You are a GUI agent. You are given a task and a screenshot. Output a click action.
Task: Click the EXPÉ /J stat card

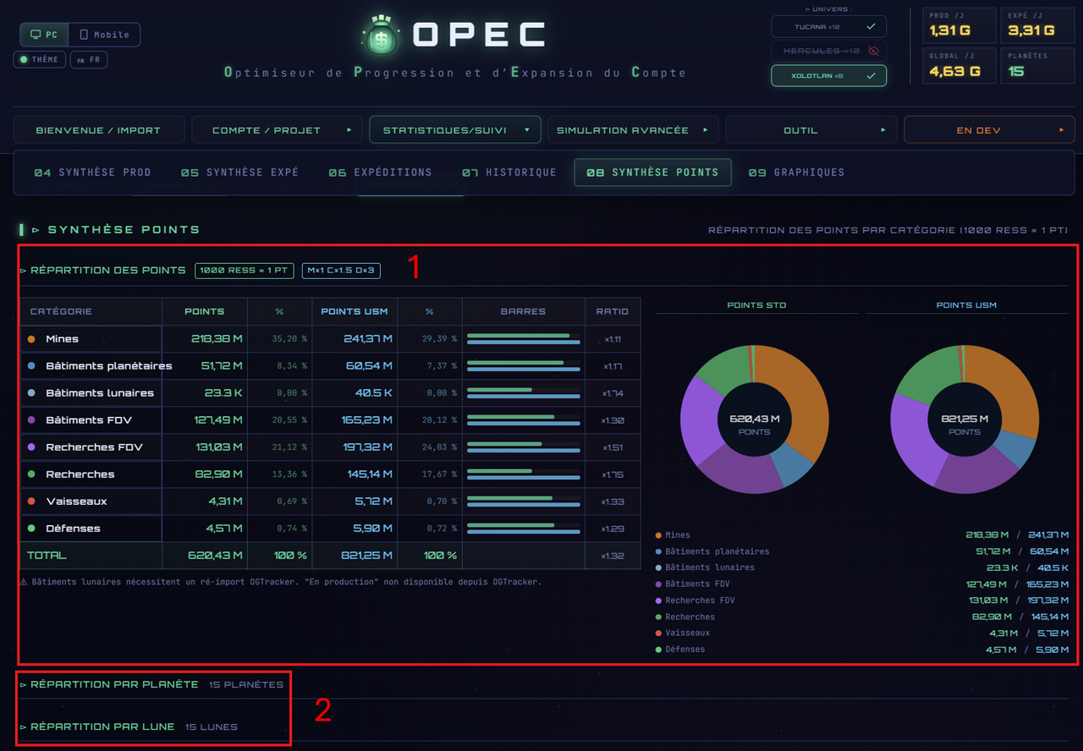pyautogui.click(x=1037, y=25)
